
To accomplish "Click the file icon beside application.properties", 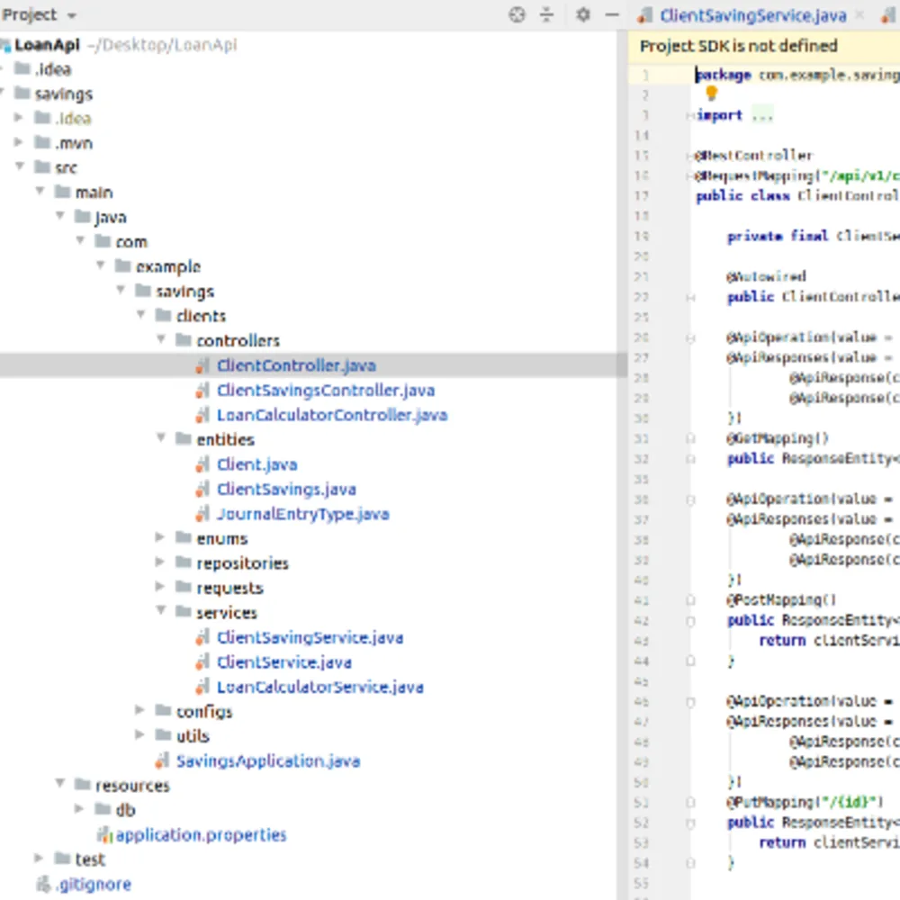I will click(x=103, y=835).
